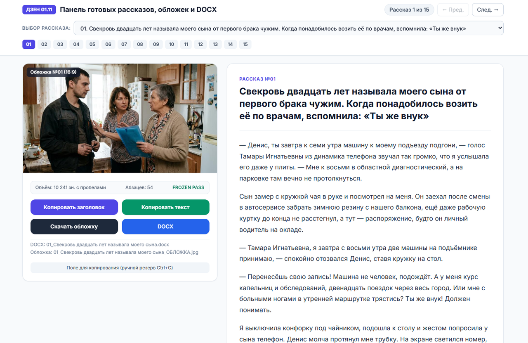Image resolution: width=528 pixels, height=343 pixels.
Task: Click the «Рассказ 1 из 15» counter pill
Action: tap(409, 9)
